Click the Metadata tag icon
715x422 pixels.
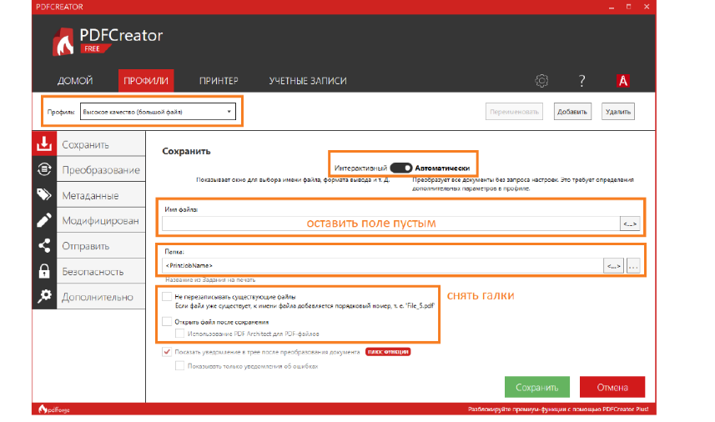(x=44, y=194)
